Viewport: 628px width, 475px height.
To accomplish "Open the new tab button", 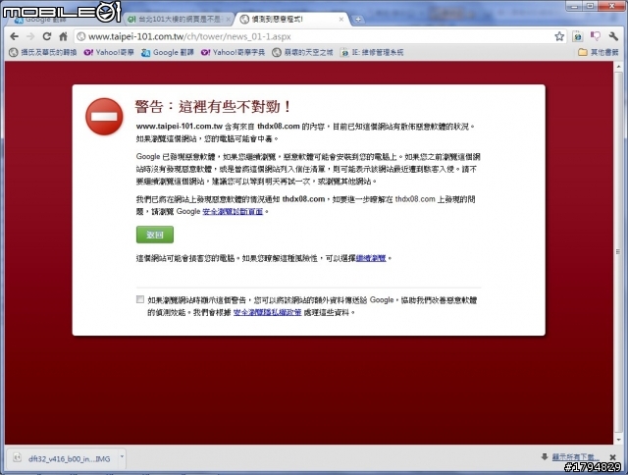I will 358,20.
